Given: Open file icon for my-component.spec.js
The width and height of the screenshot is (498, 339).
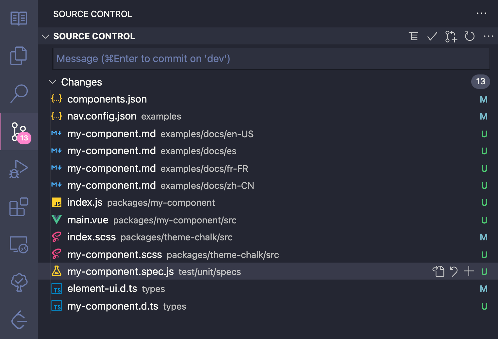Looking at the screenshot, I should [x=438, y=271].
